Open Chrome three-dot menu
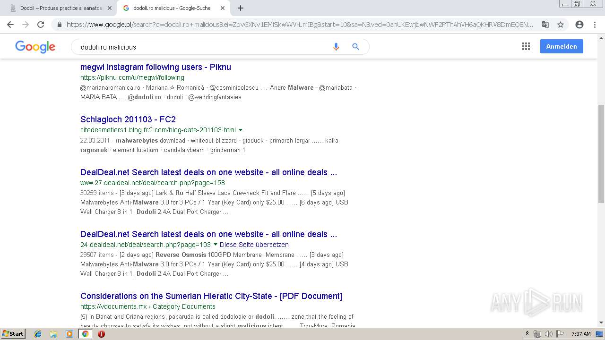 595,25
